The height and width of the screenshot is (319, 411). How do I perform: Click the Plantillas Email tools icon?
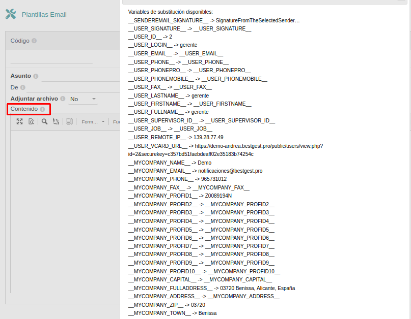pos(11,14)
